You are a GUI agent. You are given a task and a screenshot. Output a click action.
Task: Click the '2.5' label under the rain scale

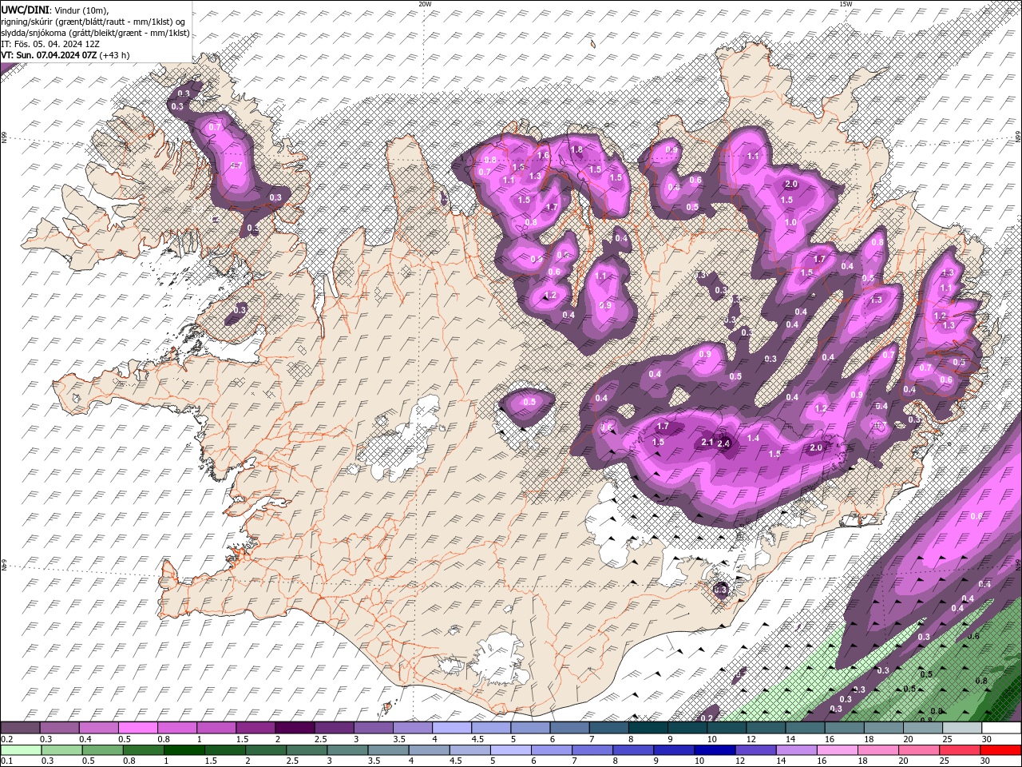pyautogui.click(x=292, y=761)
